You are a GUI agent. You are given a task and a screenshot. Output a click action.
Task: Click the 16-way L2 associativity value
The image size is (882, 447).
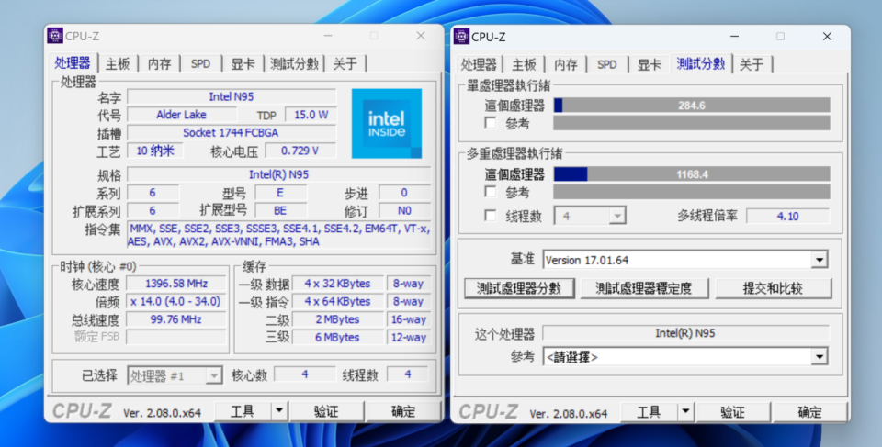408,319
